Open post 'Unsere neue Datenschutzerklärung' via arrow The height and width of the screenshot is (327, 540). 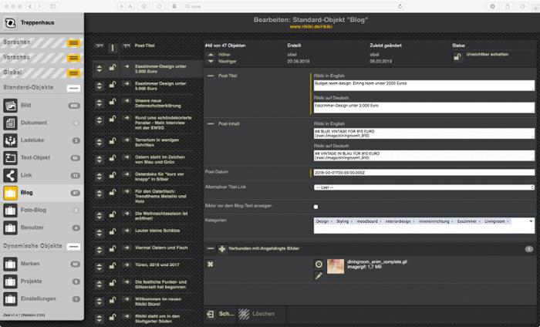127,101
